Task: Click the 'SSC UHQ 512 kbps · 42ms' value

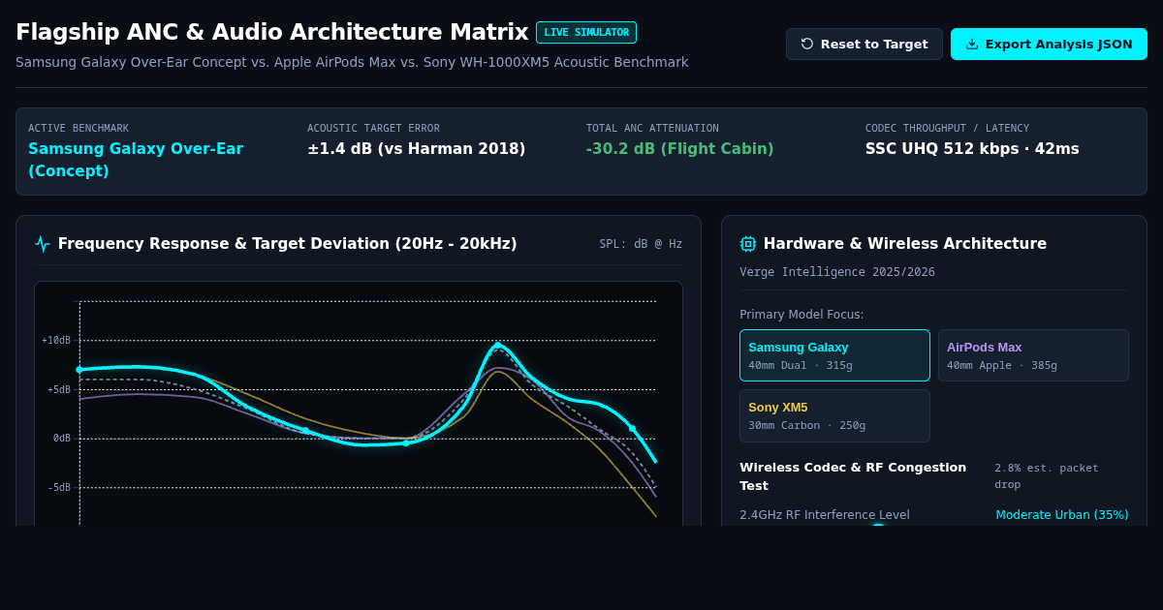Action: pos(972,148)
